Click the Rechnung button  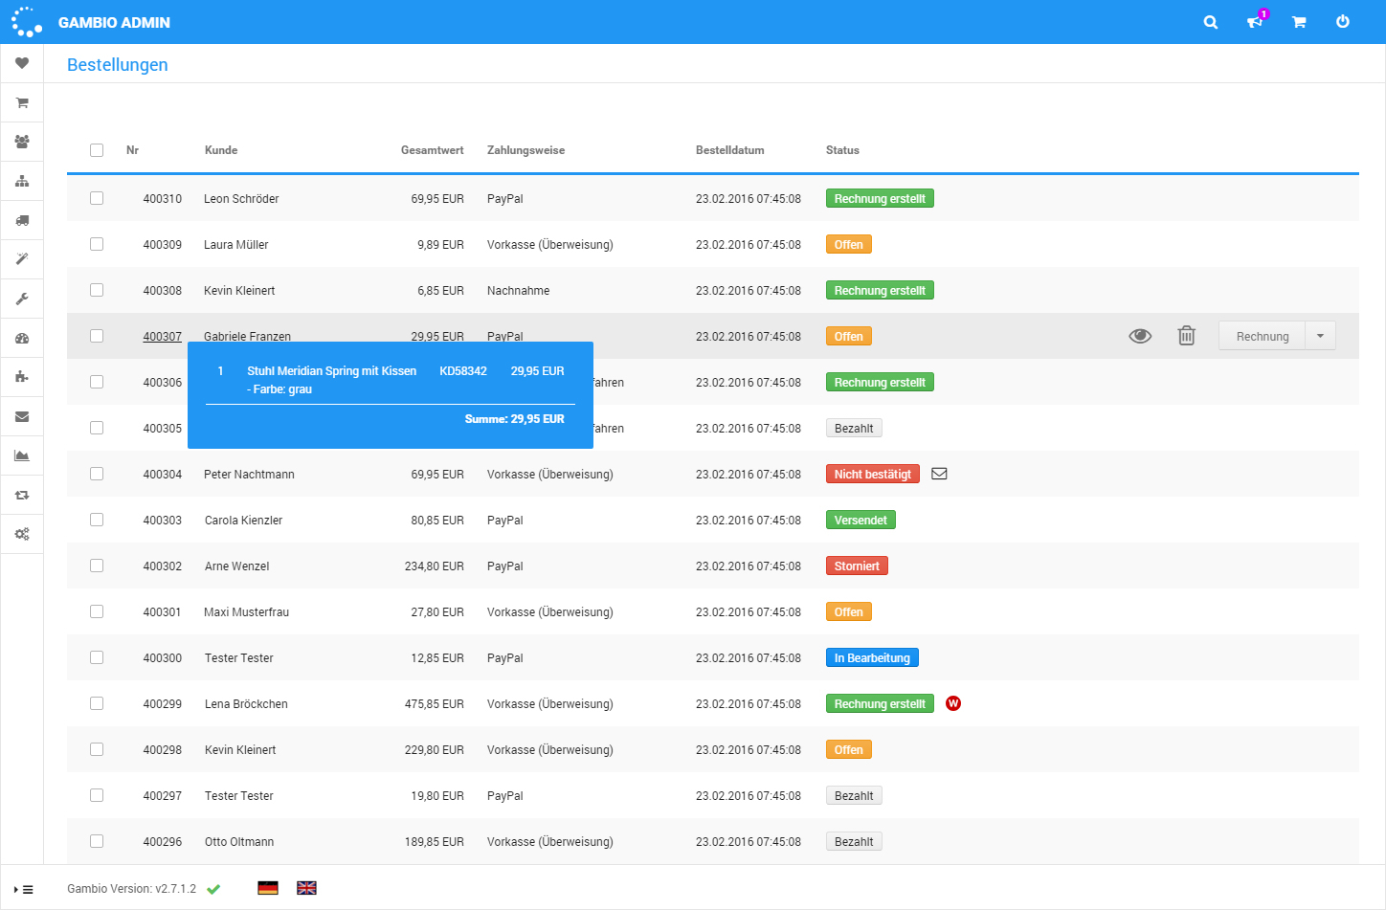click(x=1262, y=336)
